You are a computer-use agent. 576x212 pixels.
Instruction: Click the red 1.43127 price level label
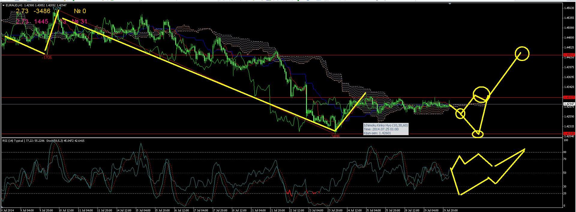569,97
